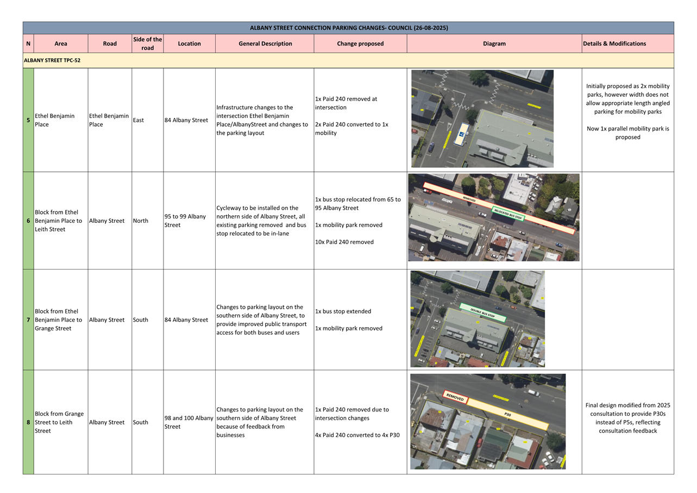Select the document title banner at top
Viewport: 697px width, 493px height.
pyautogui.click(x=348, y=28)
